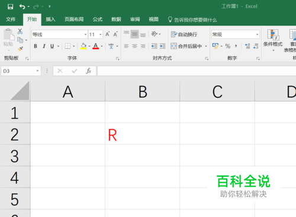The image size is (296, 217).
Task: Click the 告诉我你想要做什么 search box
Action: tap(192, 20)
